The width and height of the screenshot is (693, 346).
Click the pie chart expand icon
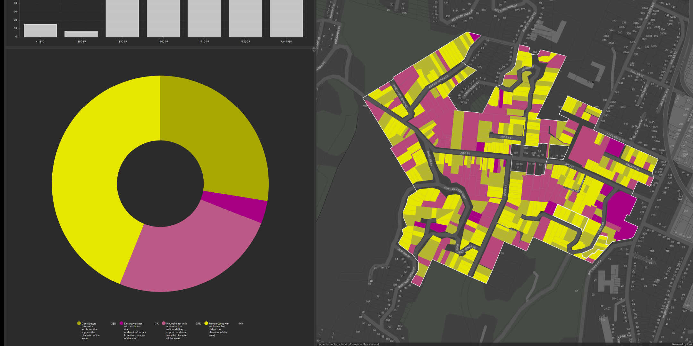(x=314, y=49)
